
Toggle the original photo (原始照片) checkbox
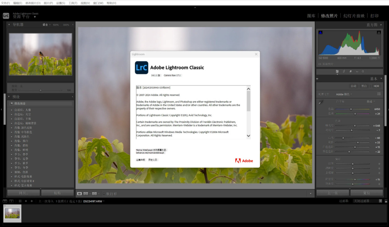click(x=320, y=64)
